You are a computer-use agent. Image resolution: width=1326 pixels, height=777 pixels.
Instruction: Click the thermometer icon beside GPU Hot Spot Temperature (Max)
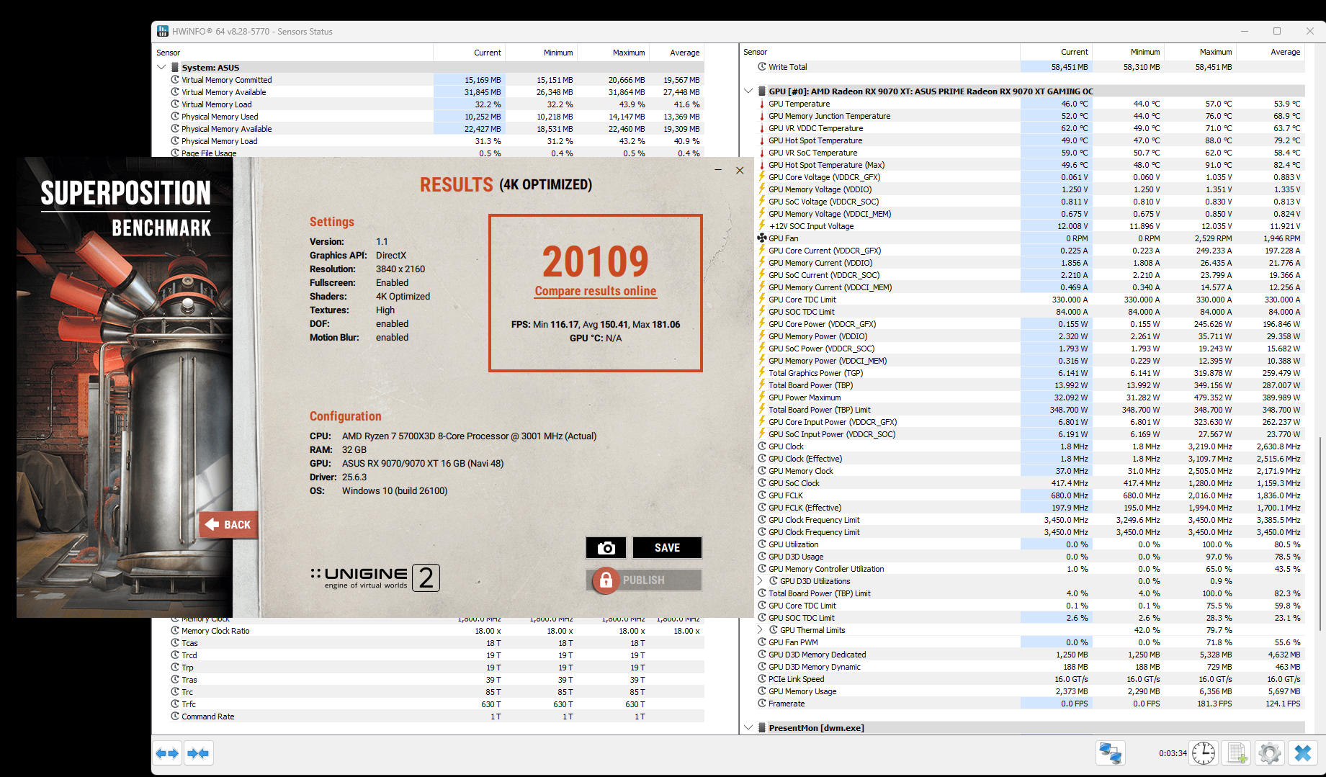coord(762,165)
